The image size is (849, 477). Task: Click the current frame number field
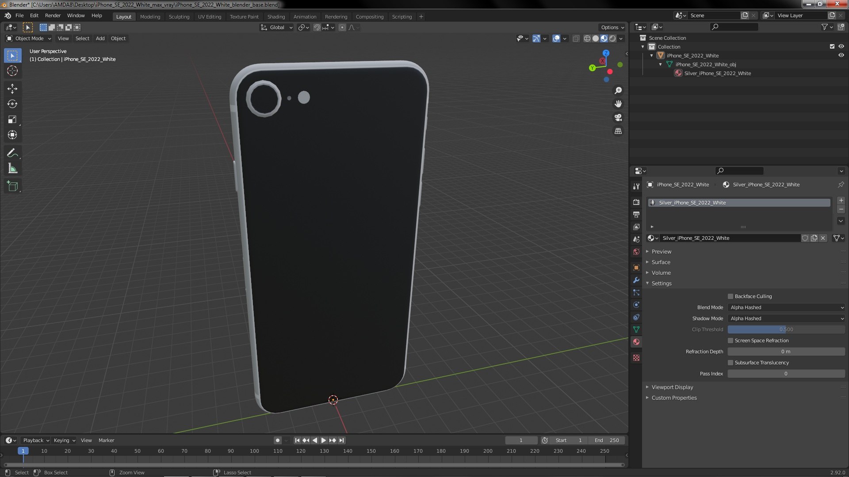[521, 440]
